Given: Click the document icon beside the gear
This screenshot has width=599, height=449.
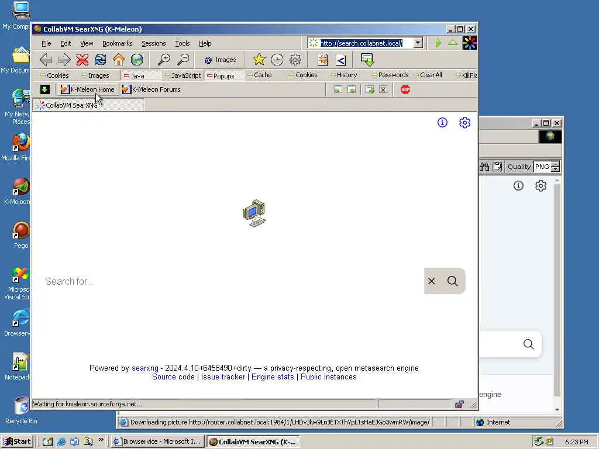Looking at the screenshot, I should pyautogui.click(x=323, y=60).
